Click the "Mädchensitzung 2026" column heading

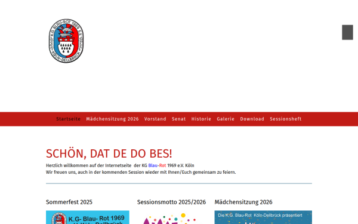243,202
